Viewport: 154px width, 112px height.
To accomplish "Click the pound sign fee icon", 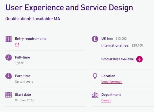I will [95, 39].
